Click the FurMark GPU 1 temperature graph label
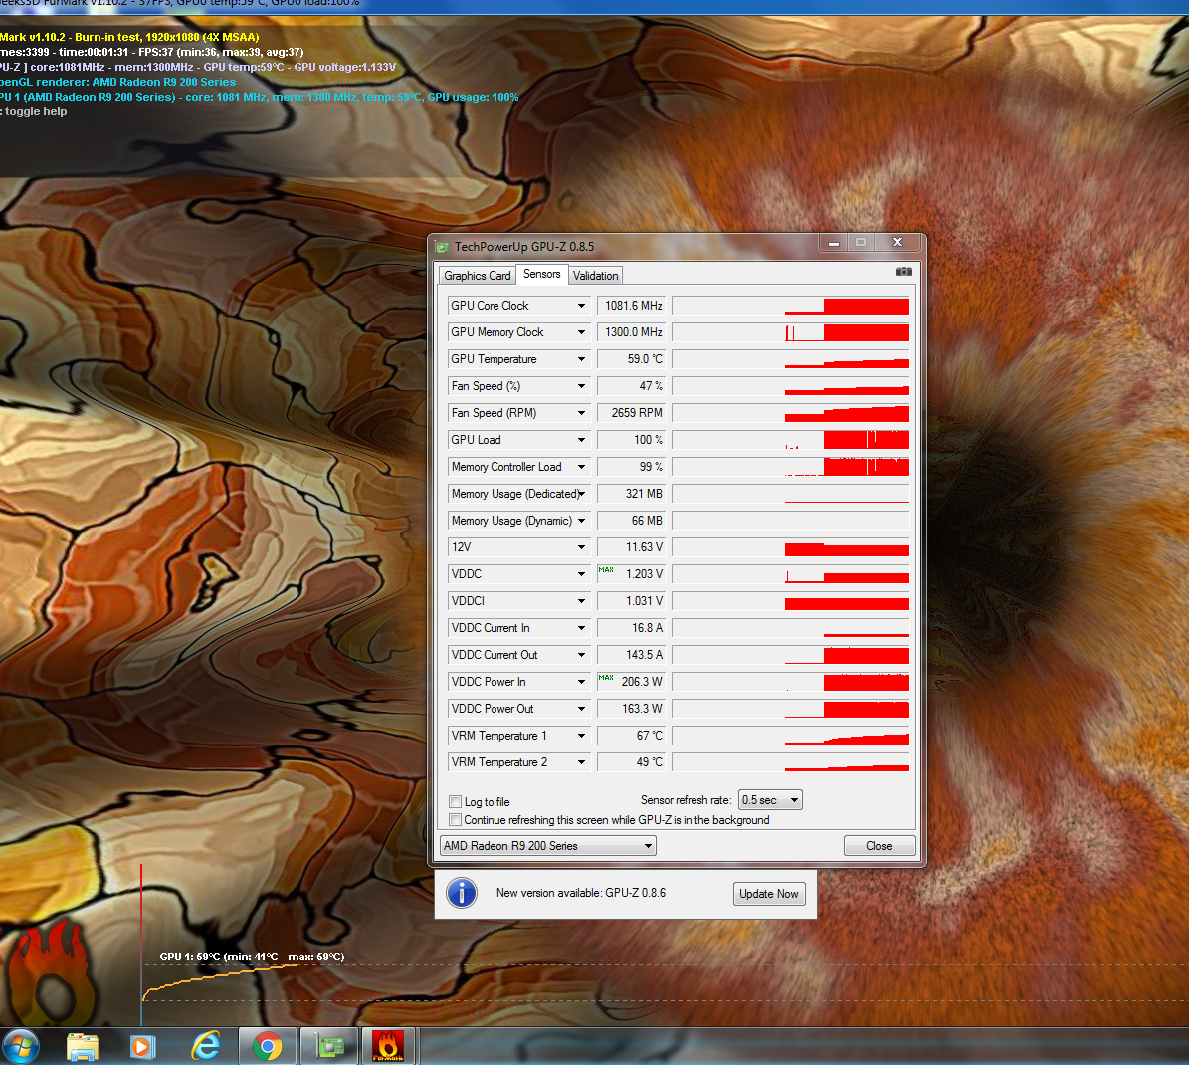 pos(252,957)
